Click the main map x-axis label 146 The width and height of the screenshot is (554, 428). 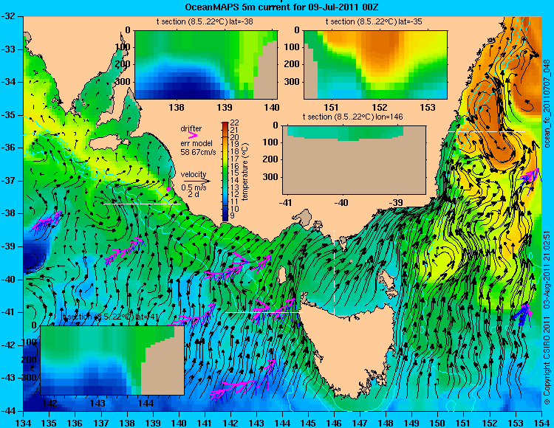pyautogui.click(x=334, y=423)
